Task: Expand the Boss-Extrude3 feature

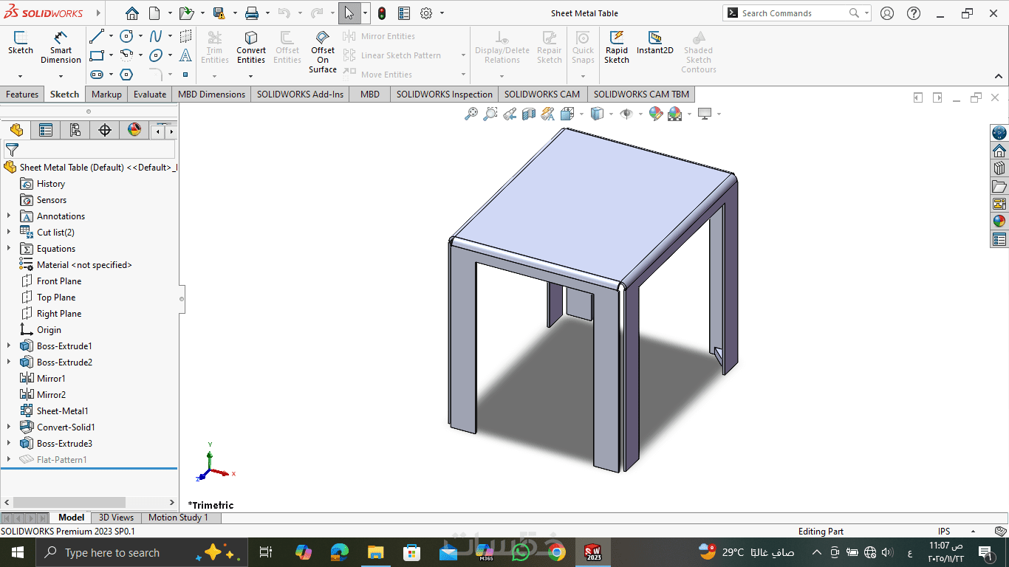Action: click(x=9, y=444)
